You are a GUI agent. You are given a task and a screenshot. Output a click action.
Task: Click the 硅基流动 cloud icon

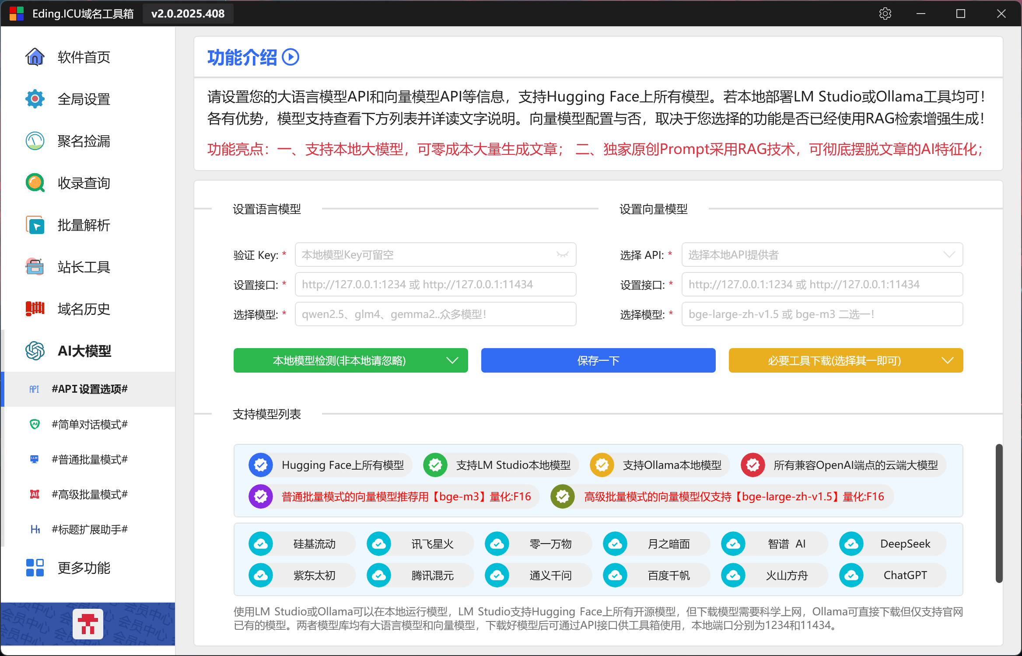coord(261,544)
